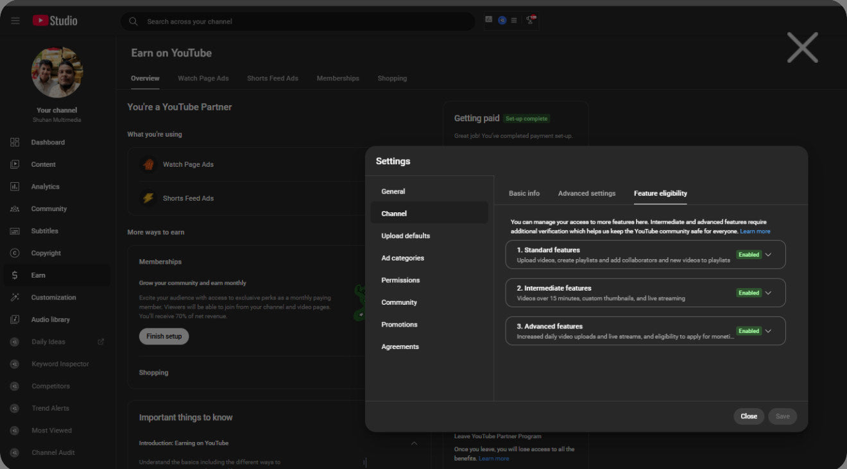
Task: Switch to Basic info tab in Settings
Action: (x=524, y=193)
